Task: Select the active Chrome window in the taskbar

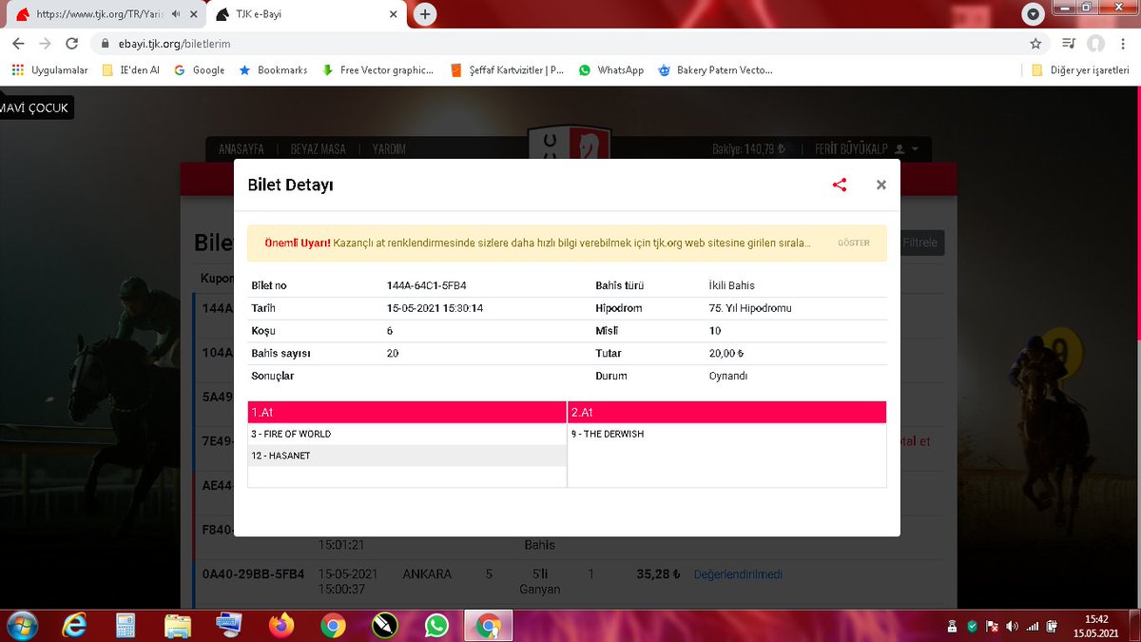Action: coord(489,626)
